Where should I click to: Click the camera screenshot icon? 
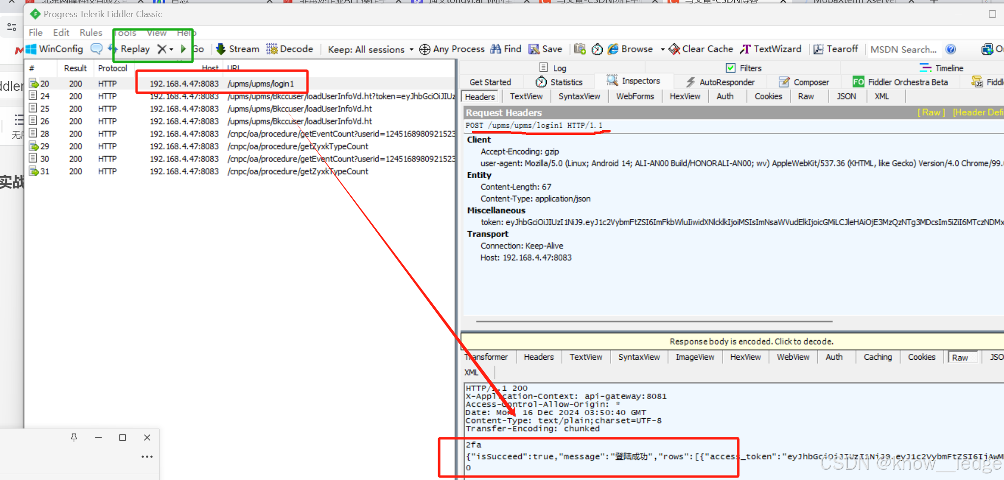pyautogui.click(x=580, y=49)
